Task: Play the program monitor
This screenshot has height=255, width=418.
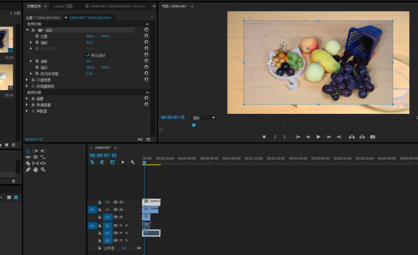Action: [318, 137]
